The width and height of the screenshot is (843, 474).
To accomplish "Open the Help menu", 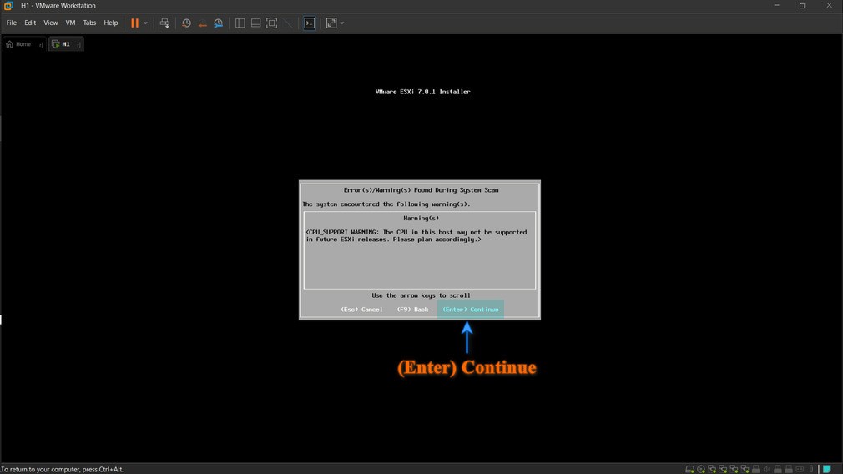I will [x=111, y=23].
